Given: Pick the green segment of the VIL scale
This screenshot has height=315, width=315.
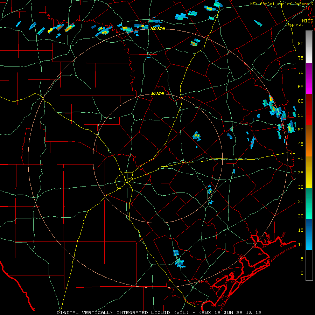Looking at the screenshot, I should pos(309,203).
